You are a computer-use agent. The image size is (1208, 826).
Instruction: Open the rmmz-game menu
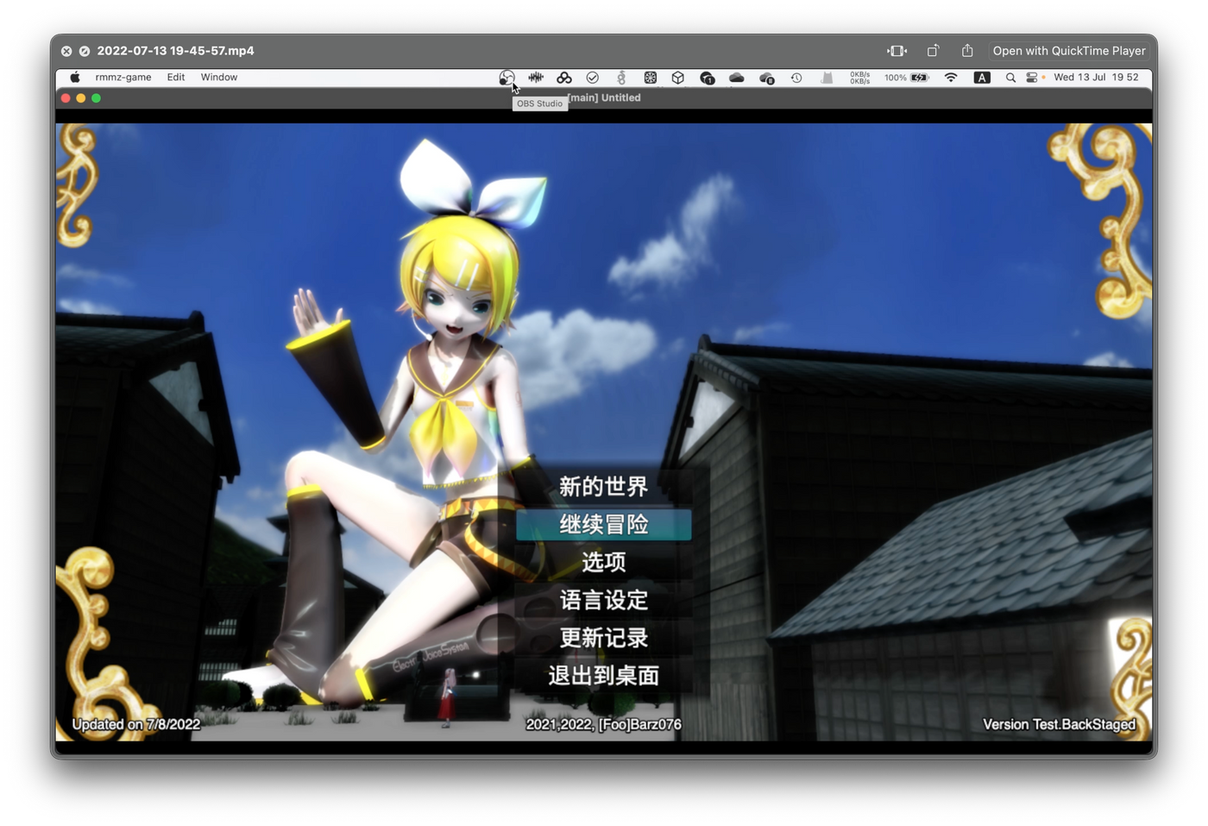(123, 78)
